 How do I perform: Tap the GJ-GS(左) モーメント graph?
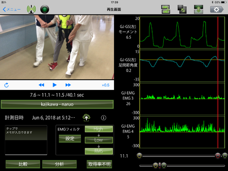click(182, 33)
